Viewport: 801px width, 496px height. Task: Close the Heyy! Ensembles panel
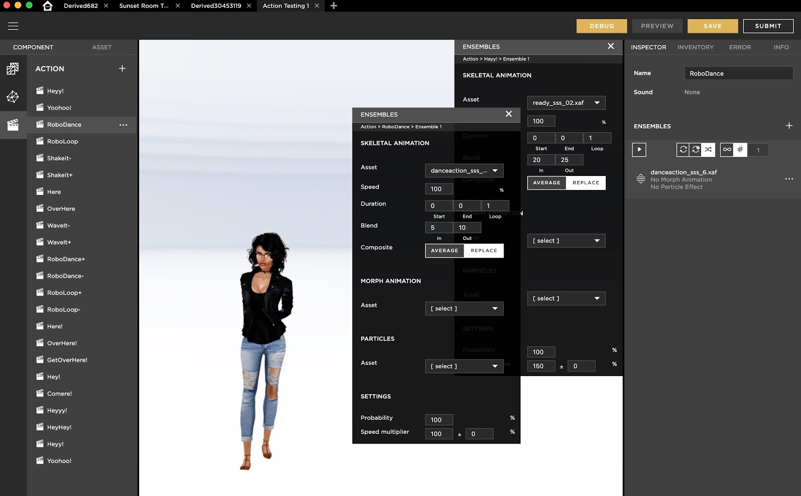tap(611, 46)
